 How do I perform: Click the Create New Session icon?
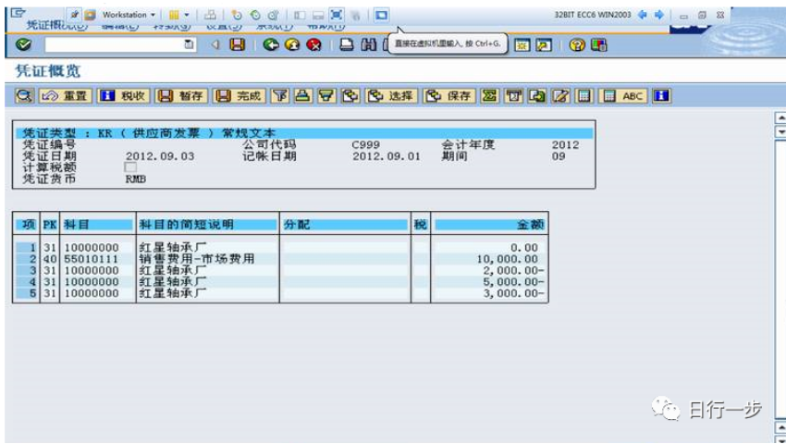point(522,45)
